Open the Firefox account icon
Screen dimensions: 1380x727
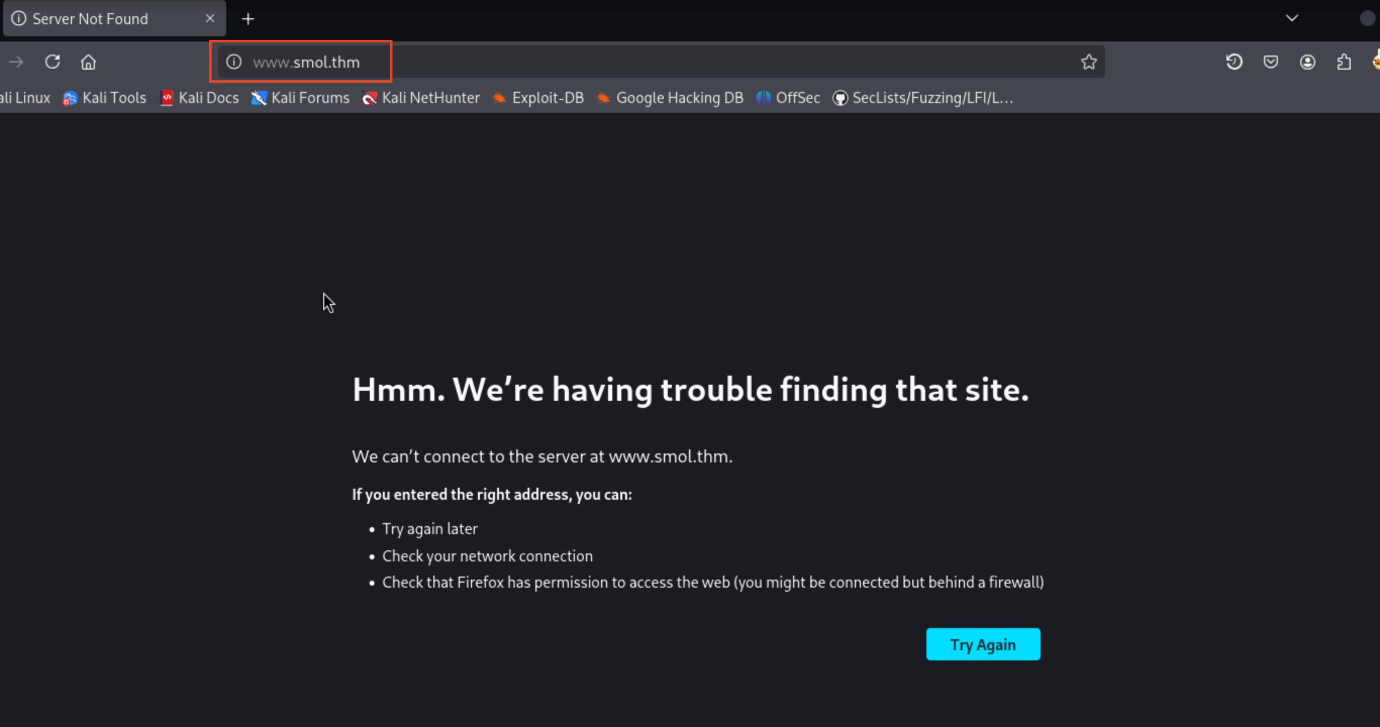pyautogui.click(x=1307, y=62)
